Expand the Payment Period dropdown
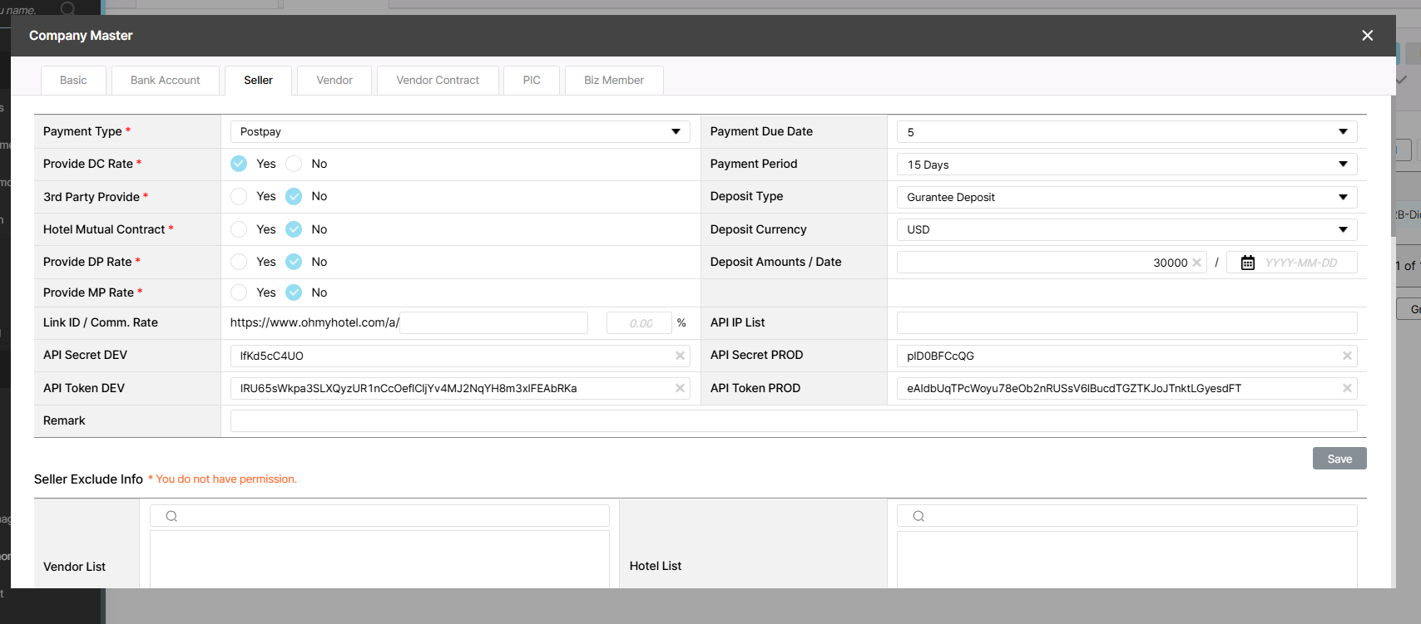This screenshot has width=1421, height=624. (1126, 165)
